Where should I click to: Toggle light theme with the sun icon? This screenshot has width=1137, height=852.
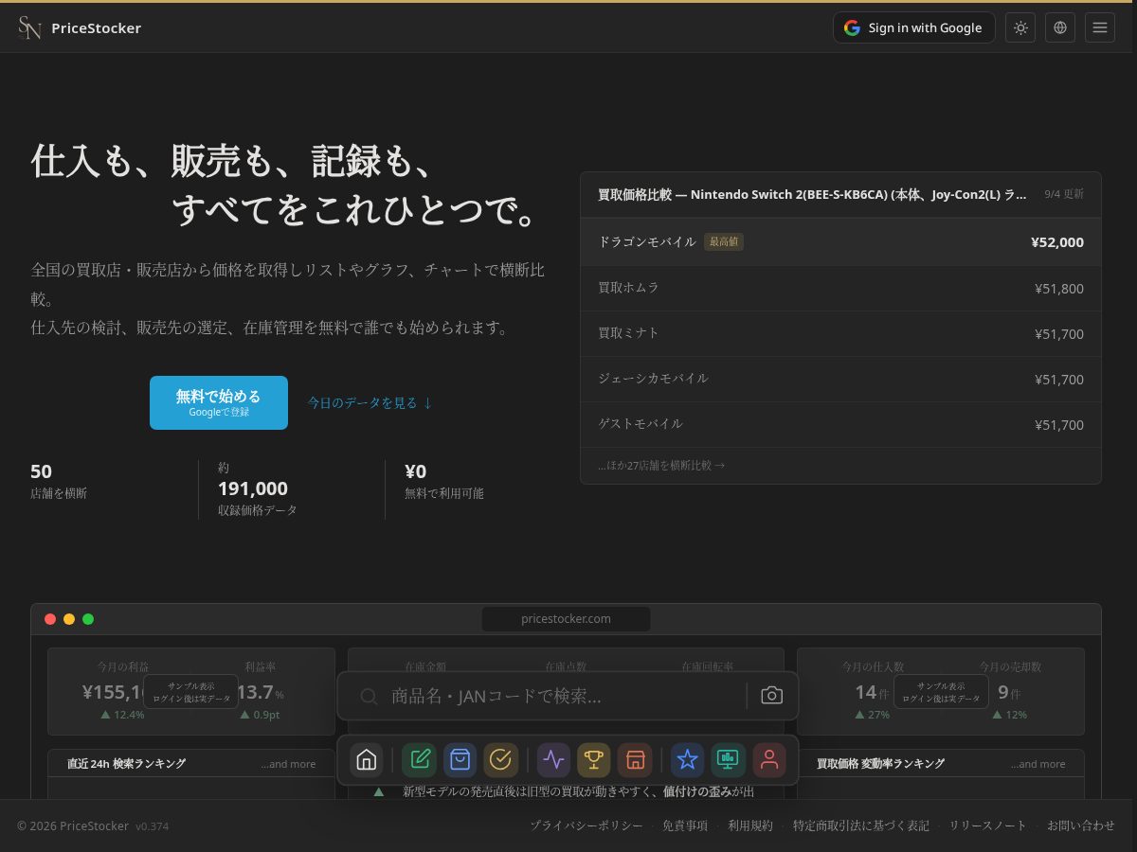(1020, 27)
